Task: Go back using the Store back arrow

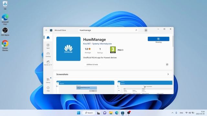Action: point(47,30)
